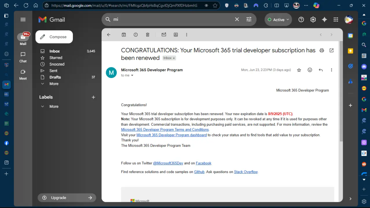Open the Move to icon
The height and width of the screenshot is (208, 370).
(176, 35)
